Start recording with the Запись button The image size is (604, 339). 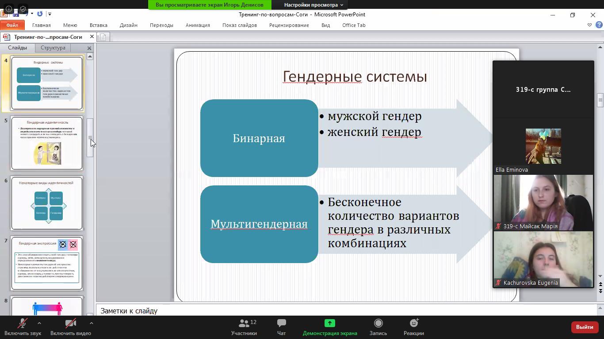point(378,327)
